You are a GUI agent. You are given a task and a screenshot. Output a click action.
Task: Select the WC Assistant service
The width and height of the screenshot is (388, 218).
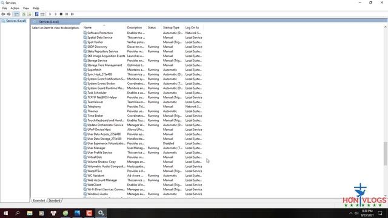pyautogui.click(x=96, y=176)
